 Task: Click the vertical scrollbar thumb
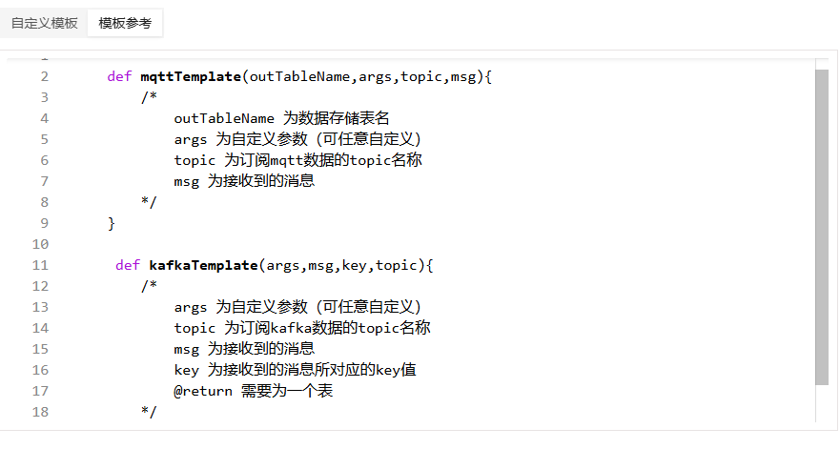pos(822,227)
